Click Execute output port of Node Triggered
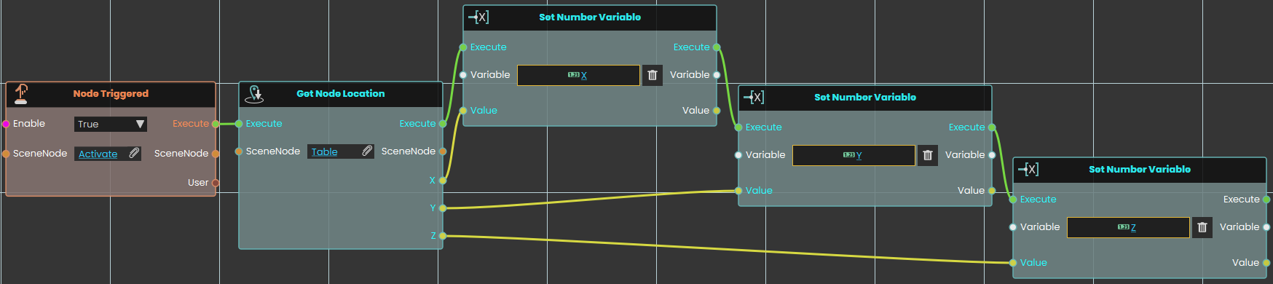 (x=216, y=124)
